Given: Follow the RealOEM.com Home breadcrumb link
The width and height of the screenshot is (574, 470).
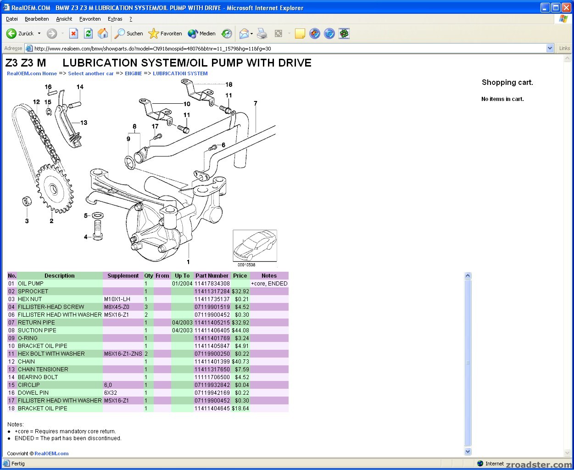Looking at the screenshot, I should [x=32, y=73].
